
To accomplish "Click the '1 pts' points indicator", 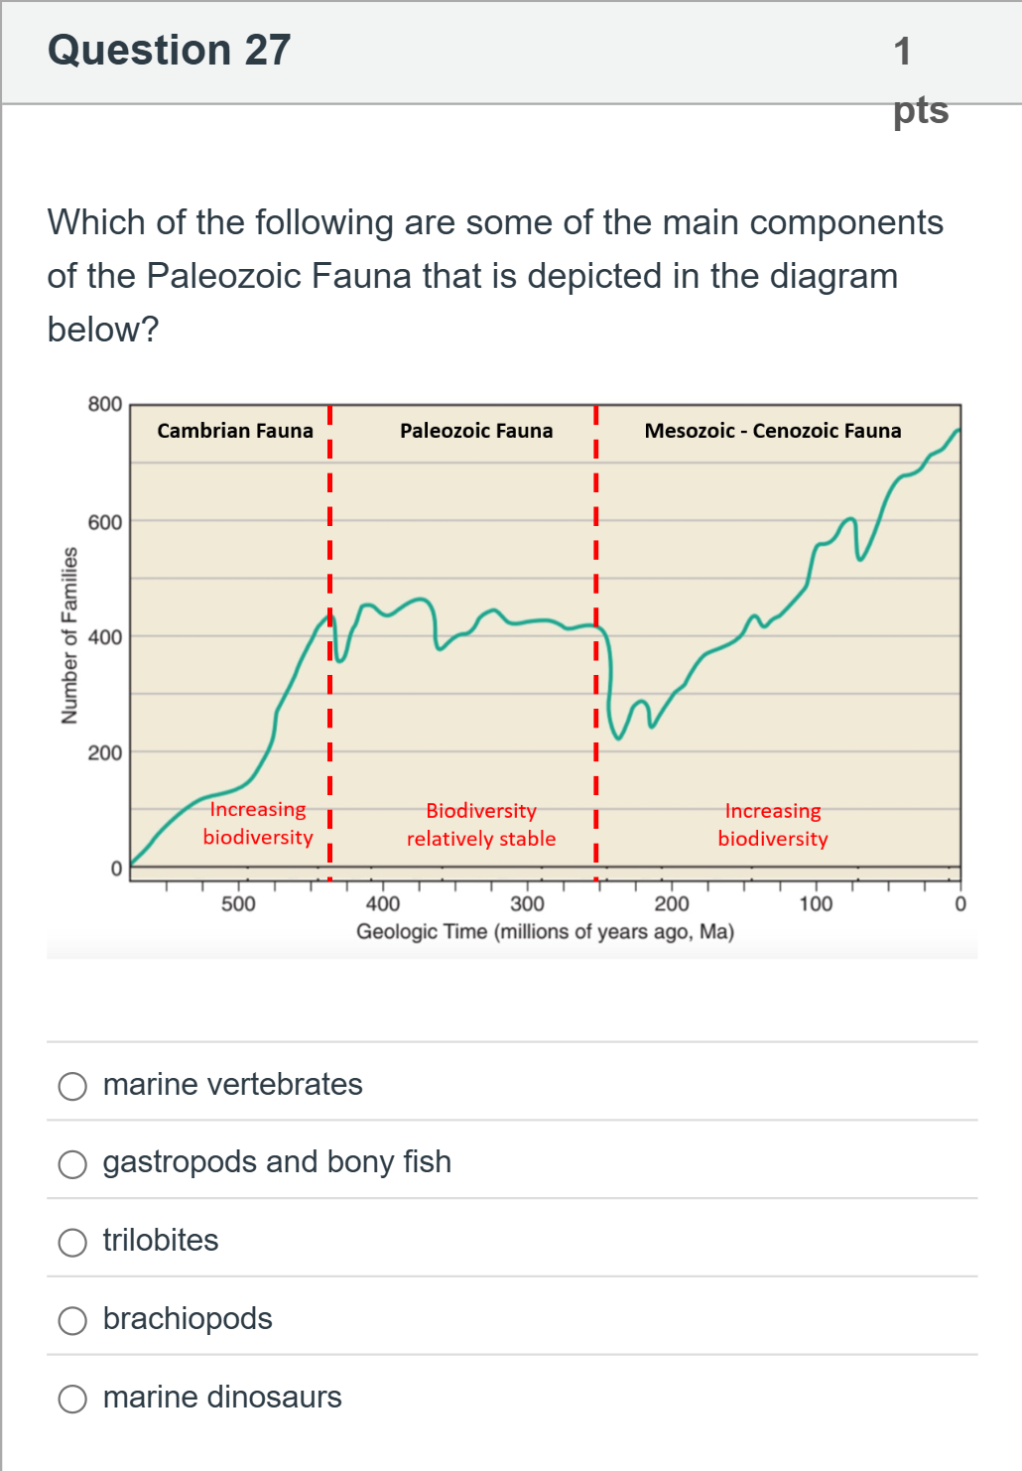I will point(921,79).
